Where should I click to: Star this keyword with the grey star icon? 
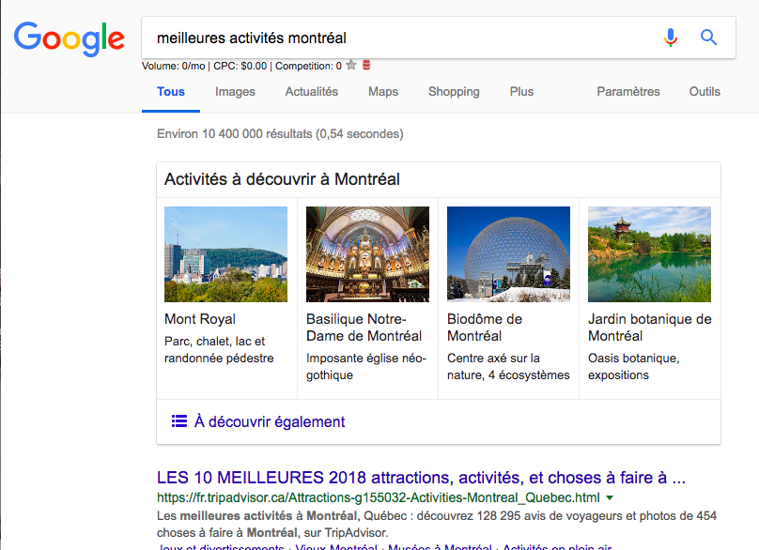click(351, 66)
